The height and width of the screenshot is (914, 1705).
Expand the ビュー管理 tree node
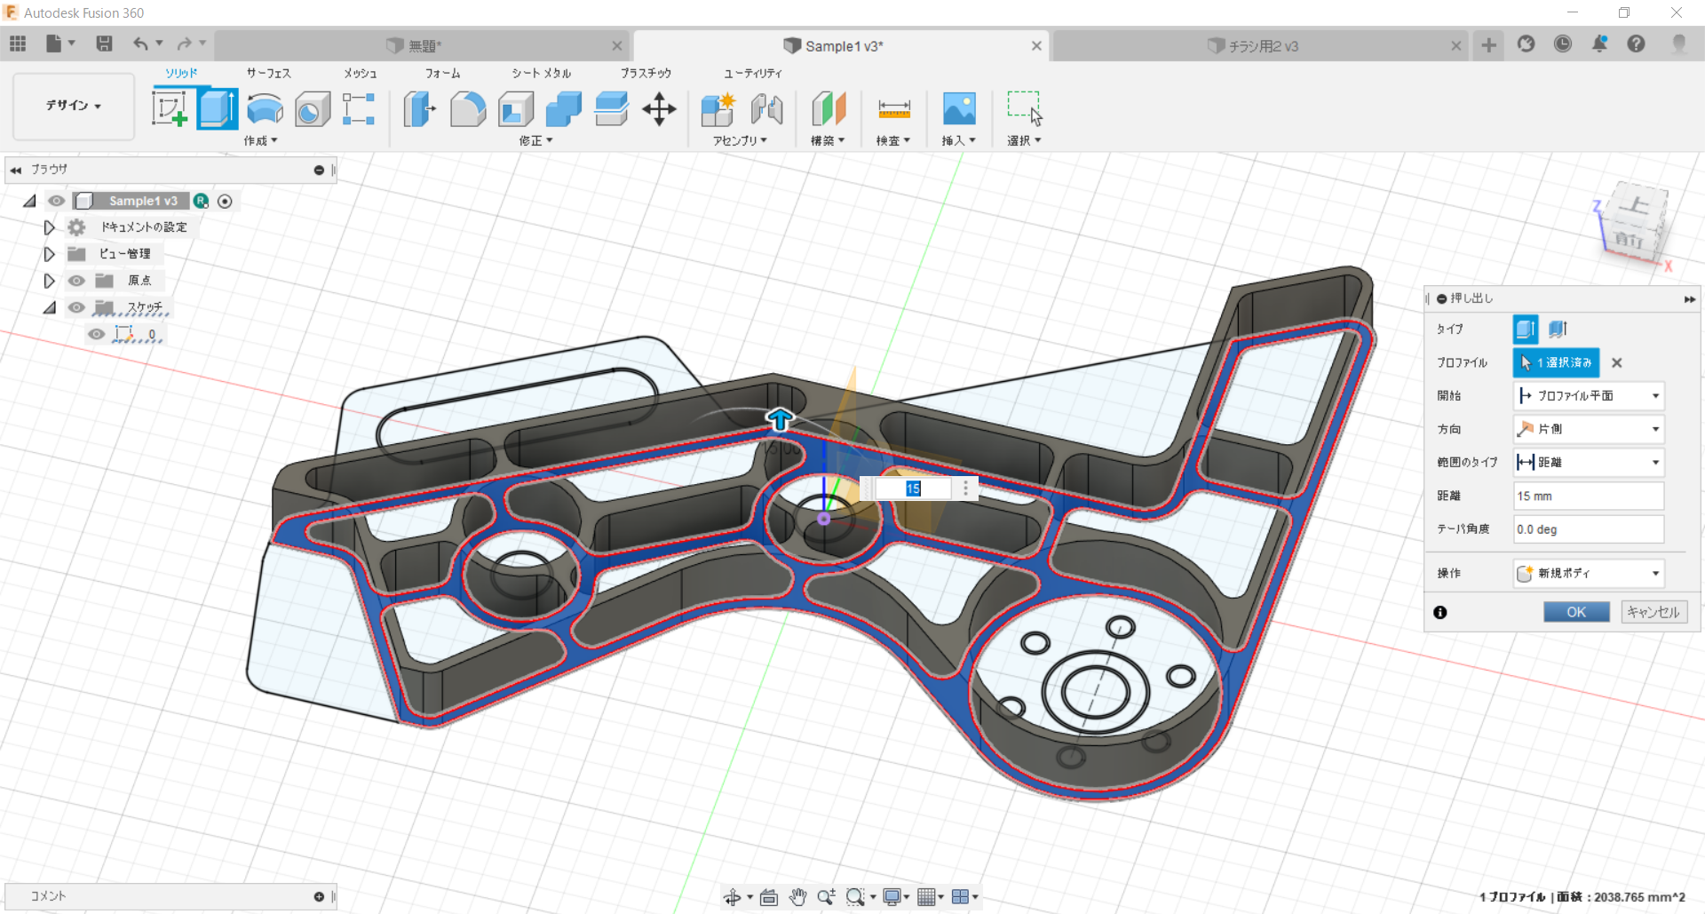point(50,254)
